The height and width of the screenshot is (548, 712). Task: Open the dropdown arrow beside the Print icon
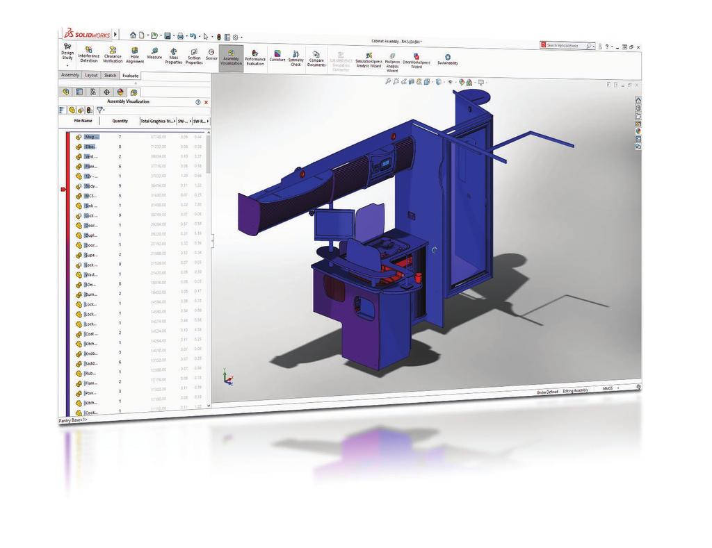click(x=186, y=36)
